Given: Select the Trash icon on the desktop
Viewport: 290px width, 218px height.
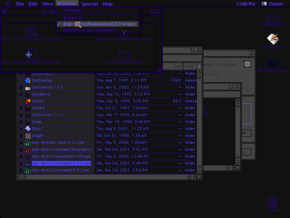Looking at the screenshot, I should pos(273,202).
